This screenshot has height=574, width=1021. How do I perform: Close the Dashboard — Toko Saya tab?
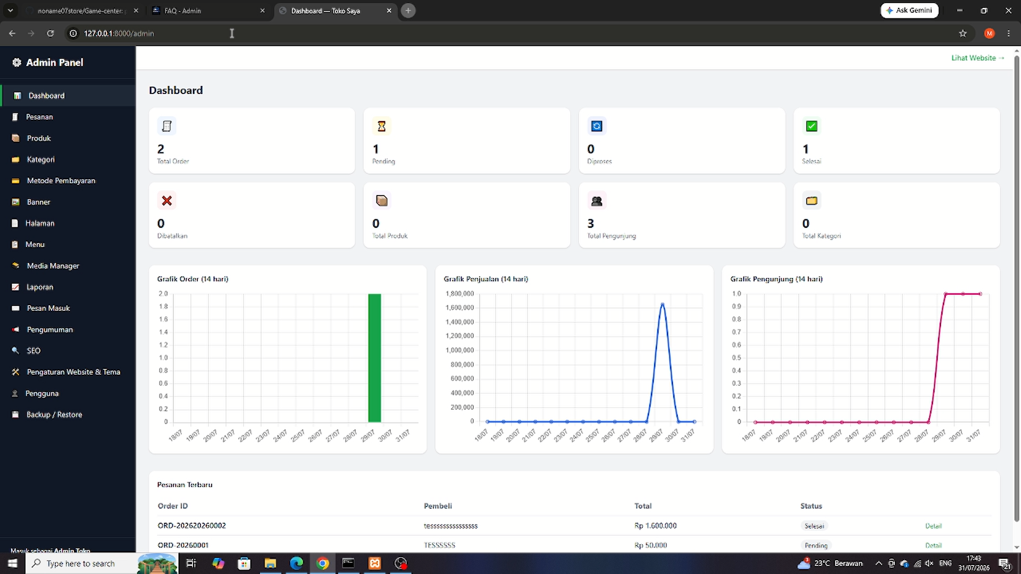(x=389, y=11)
